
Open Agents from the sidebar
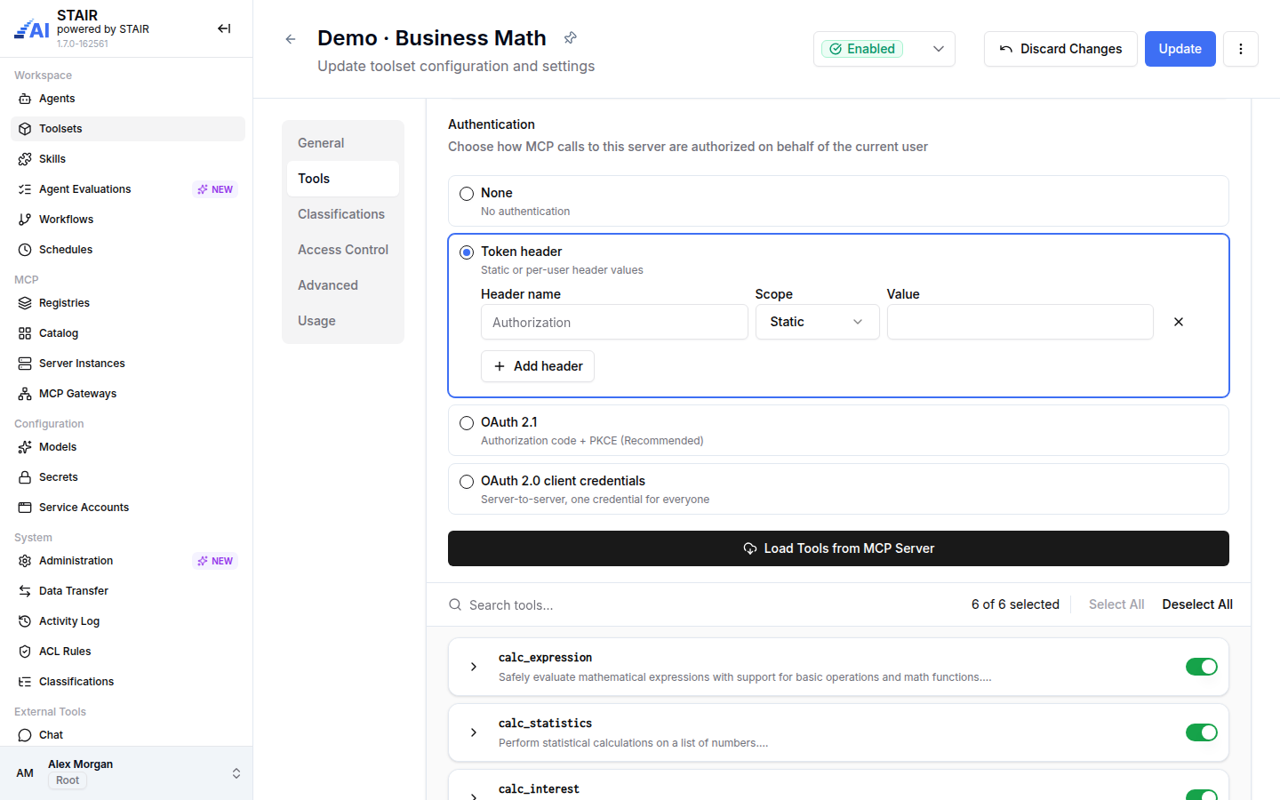point(128,99)
